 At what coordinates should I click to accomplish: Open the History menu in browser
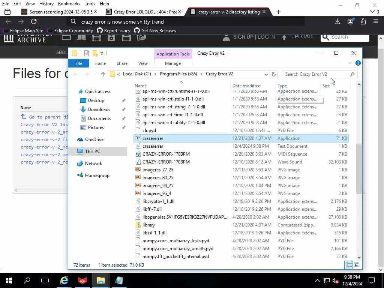point(46,4)
